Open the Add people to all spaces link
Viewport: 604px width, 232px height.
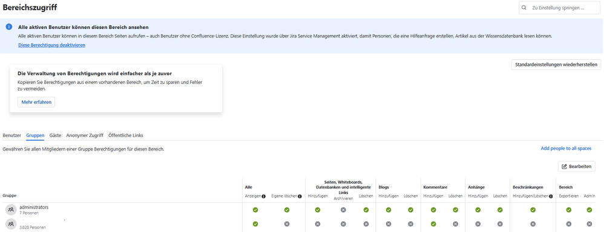(x=566, y=149)
